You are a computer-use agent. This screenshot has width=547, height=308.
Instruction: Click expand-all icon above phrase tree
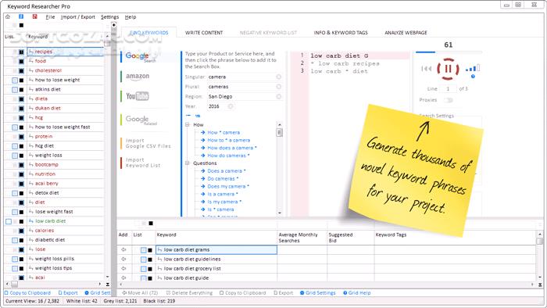click(x=198, y=116)
